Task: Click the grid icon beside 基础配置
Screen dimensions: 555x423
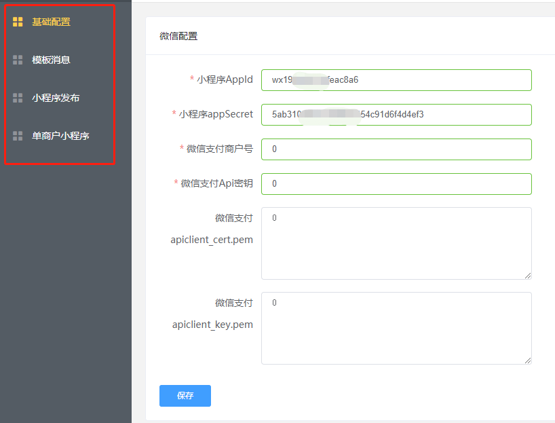Action: pos(18,22)
